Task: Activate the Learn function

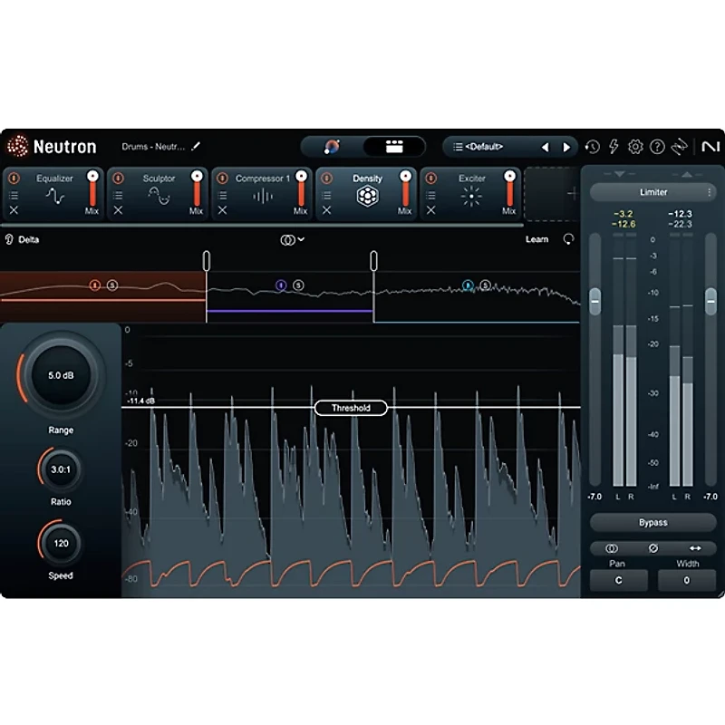Action: (x=537, y=238)
